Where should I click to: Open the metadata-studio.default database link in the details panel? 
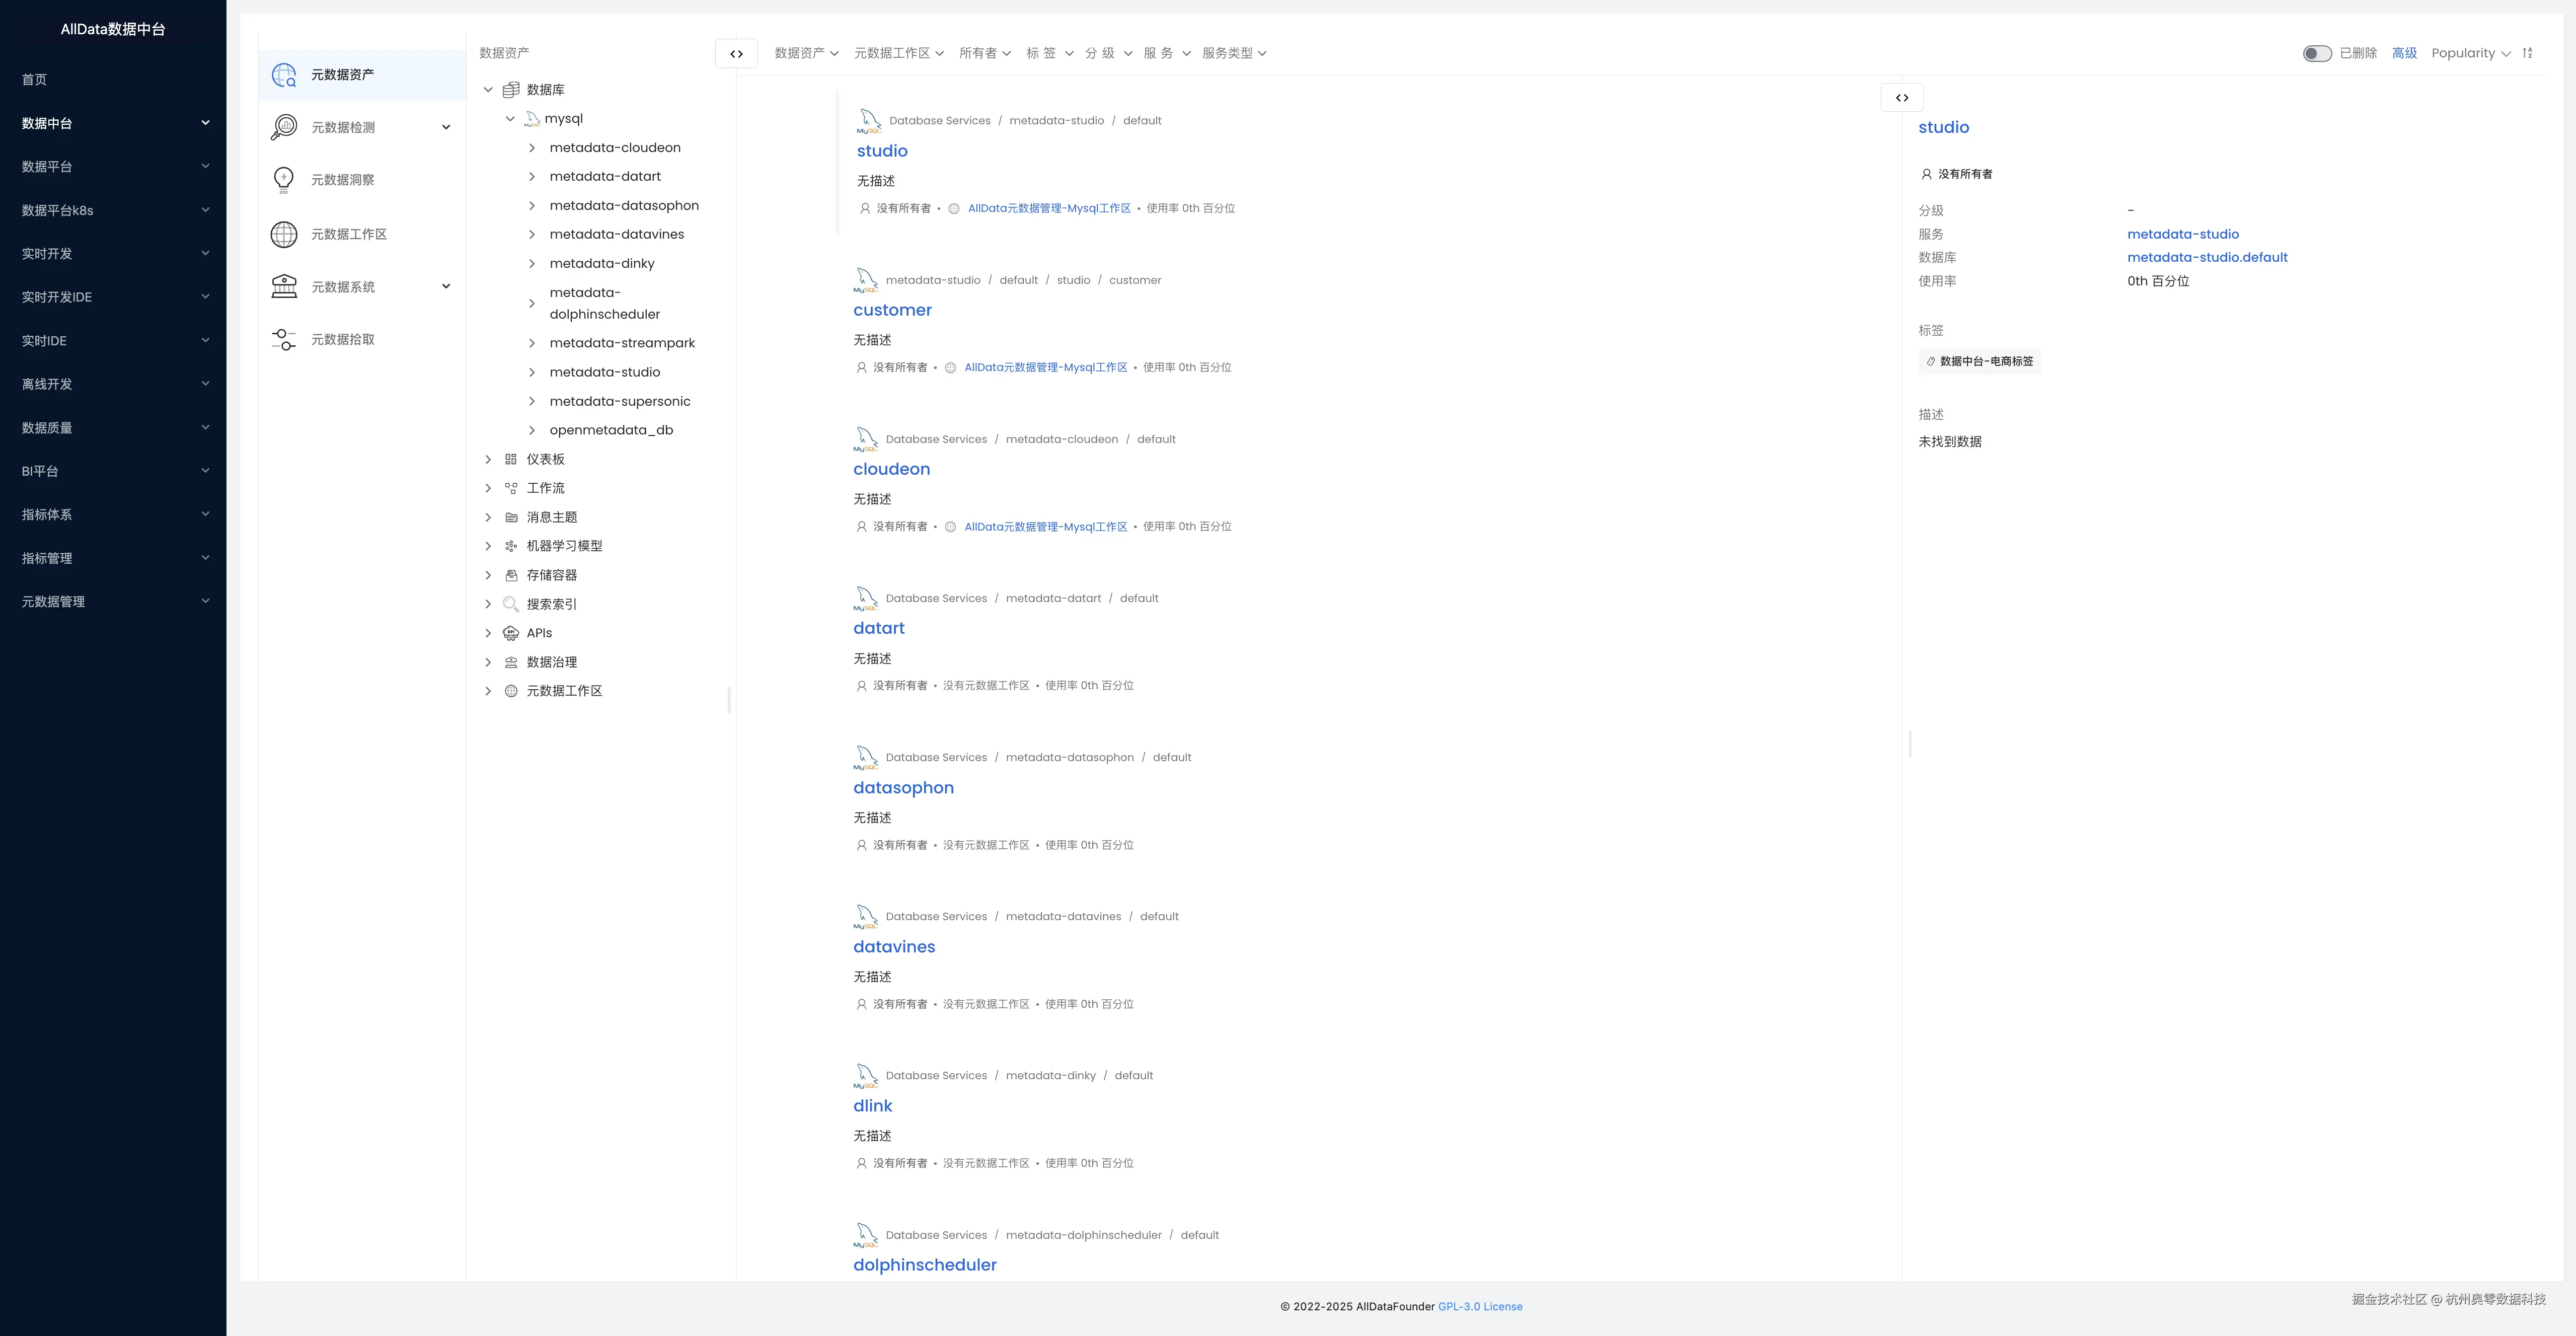pyautogui.click(x=2207, y=257)
